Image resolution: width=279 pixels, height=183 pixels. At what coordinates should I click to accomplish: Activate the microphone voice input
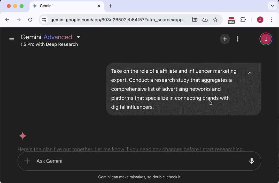tap(251, 161)
